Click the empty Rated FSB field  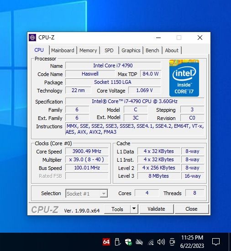pos(87,176)
